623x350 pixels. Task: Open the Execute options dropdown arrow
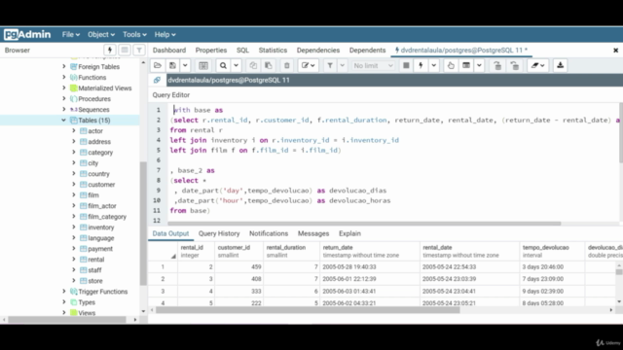click(x=433, y=65)
